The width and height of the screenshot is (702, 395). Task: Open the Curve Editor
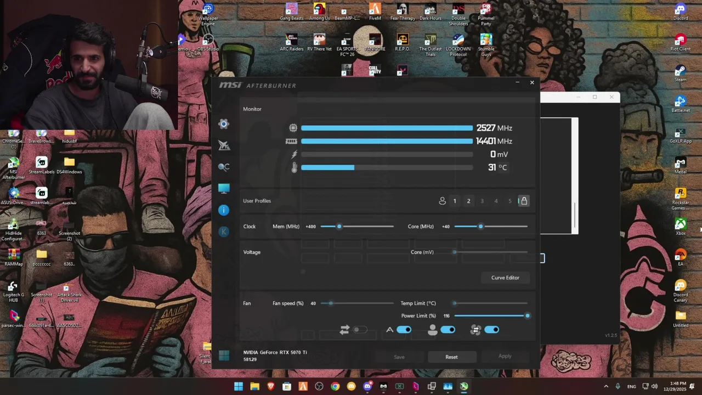(505, 278)
